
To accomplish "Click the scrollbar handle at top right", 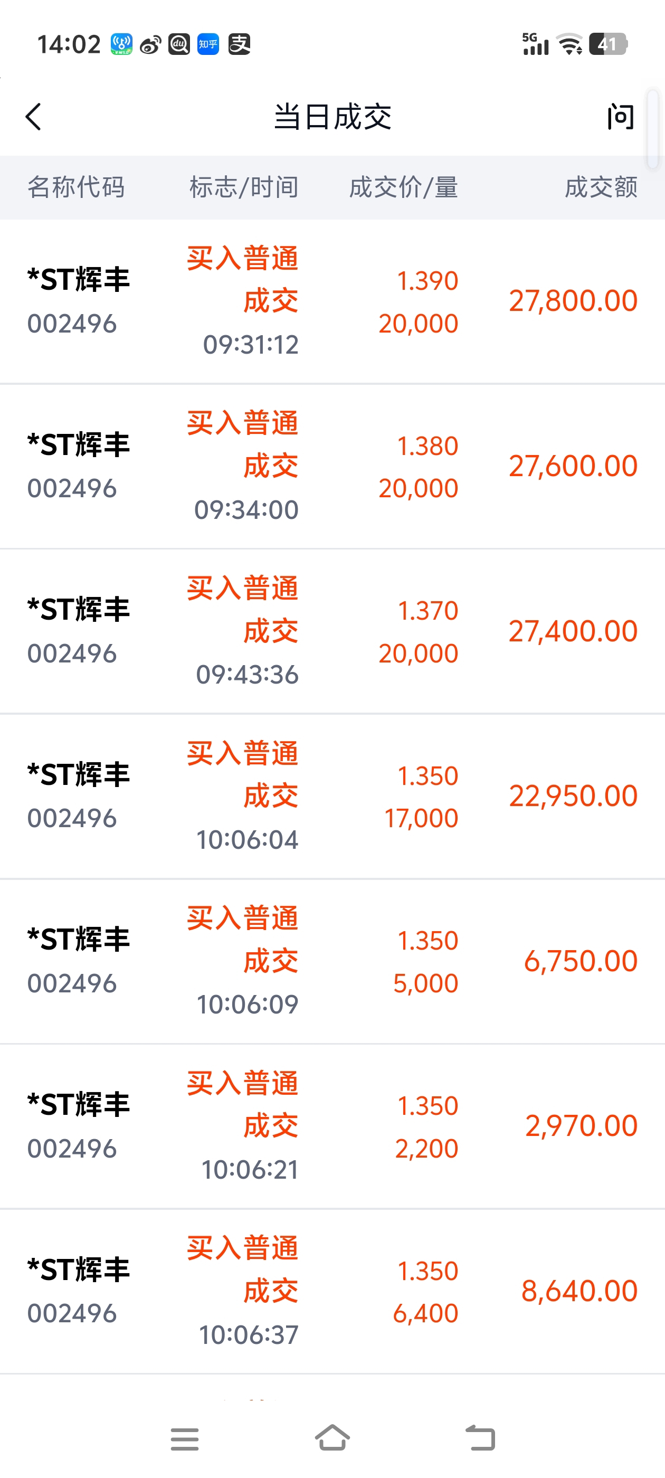I will click(x=652, y=128).
